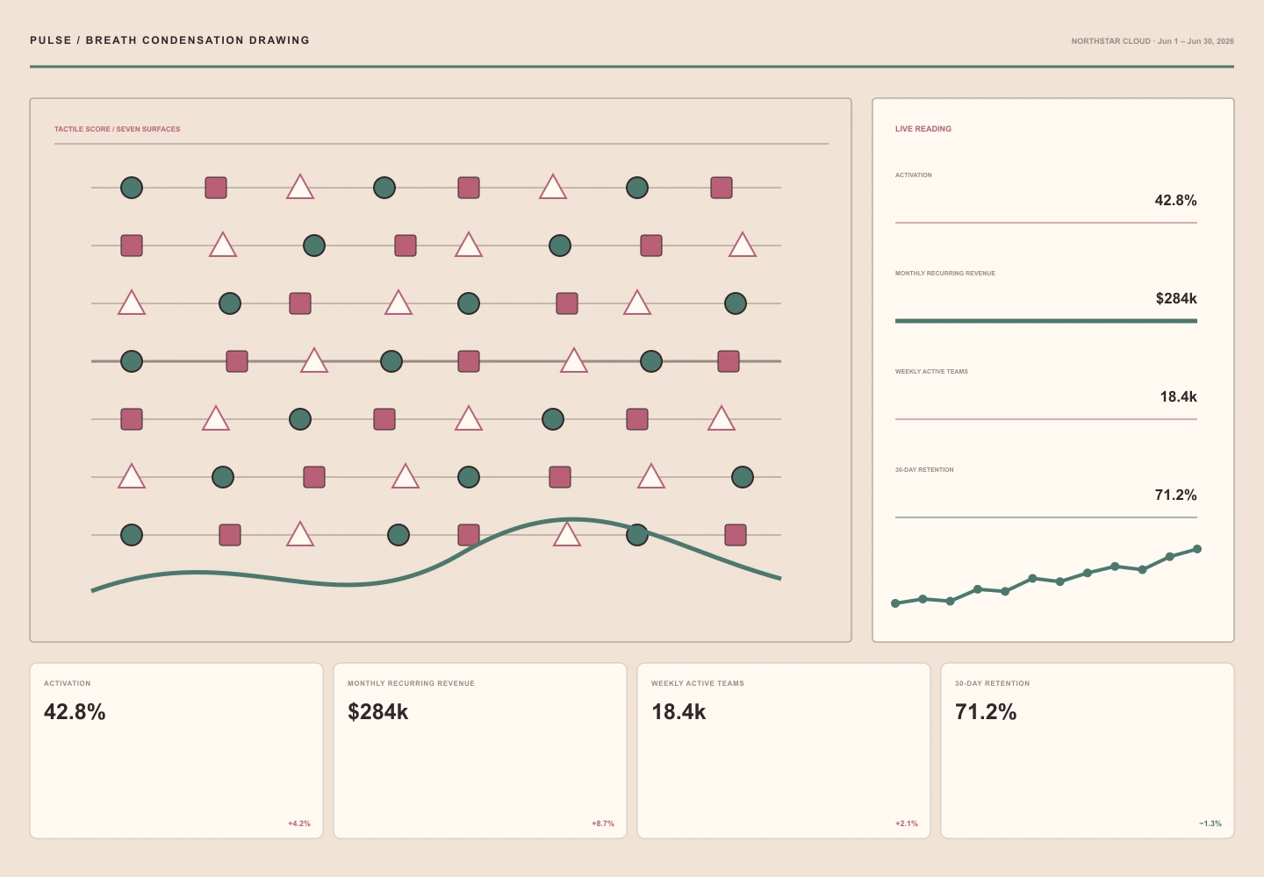This screenshot has height=877, width=1264.
Task: Select the 42.8% Activation value in Live Reading
Action: pyautogui.click(x=1175, y=200)
